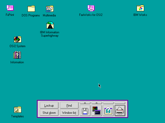This screenshot has width=165, height=123.
Task: Select the 'Information' label under bookshelf icon
Action: click(x=17, y=62)
